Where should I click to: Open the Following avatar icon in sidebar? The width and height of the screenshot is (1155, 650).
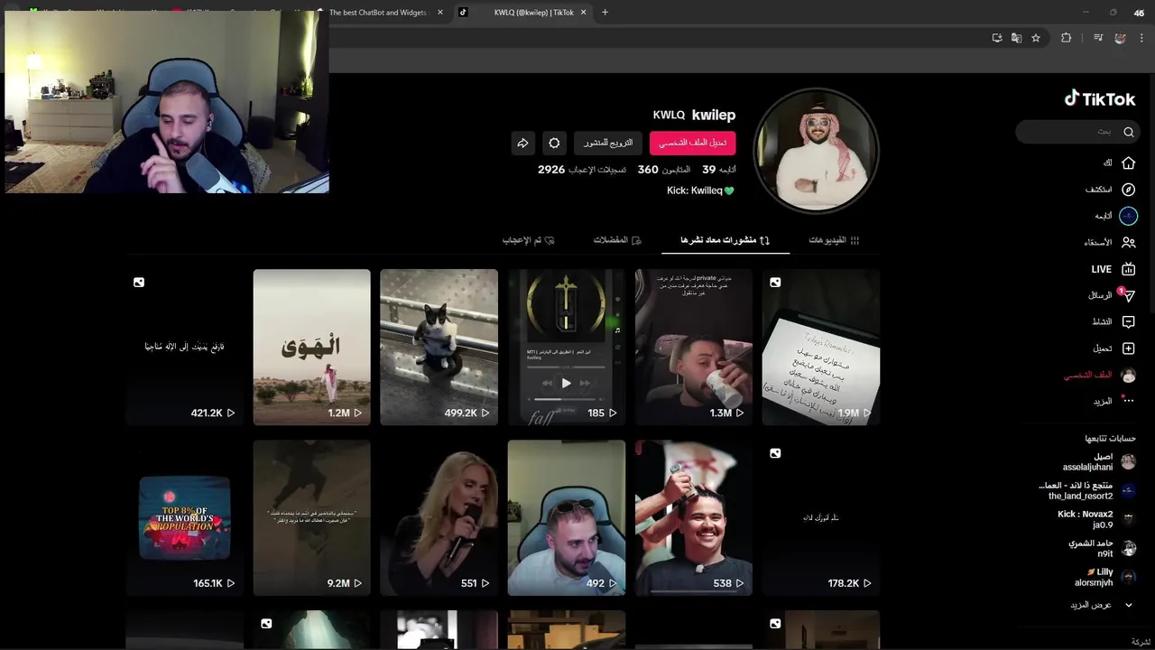(1128, 216)
